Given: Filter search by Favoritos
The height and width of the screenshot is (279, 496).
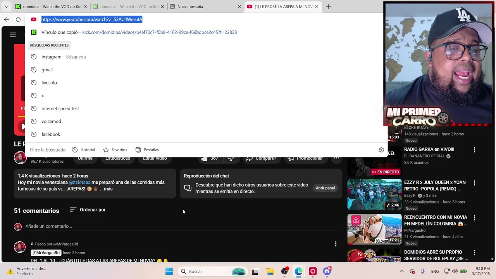Looking at the screenshot, I should click(x=115, y=150).
